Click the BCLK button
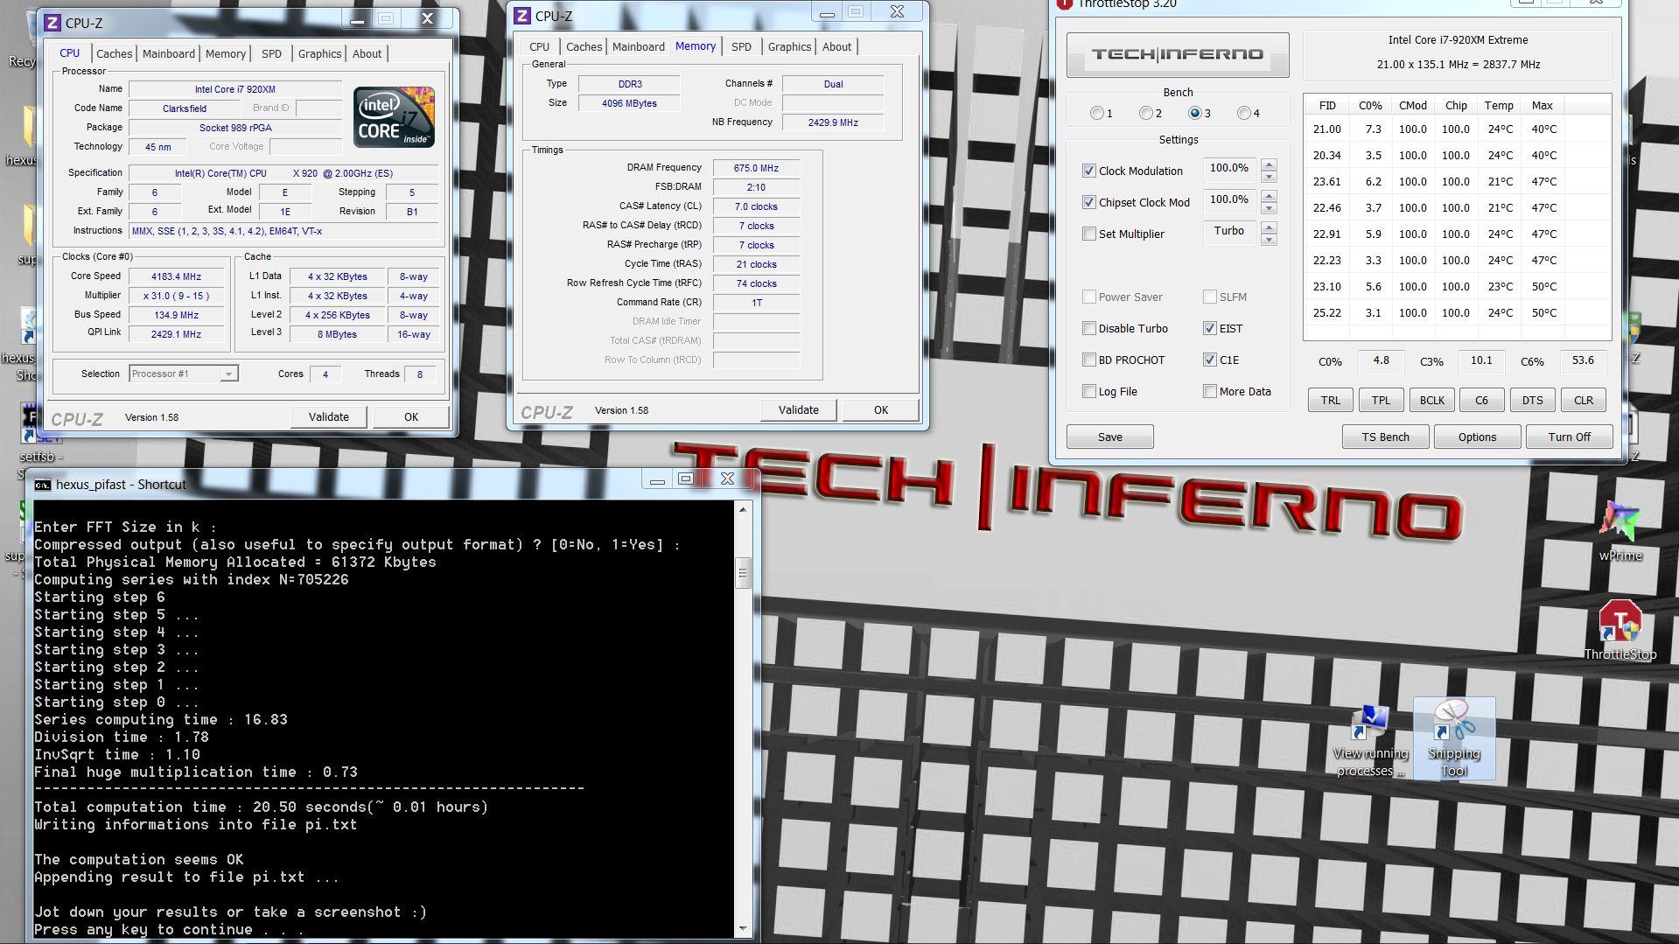1679x944 pixels. [1432, 400]
